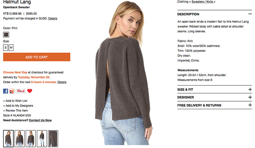Share the sweater on Facebook
255x148 pixels.
coord(5,91)
